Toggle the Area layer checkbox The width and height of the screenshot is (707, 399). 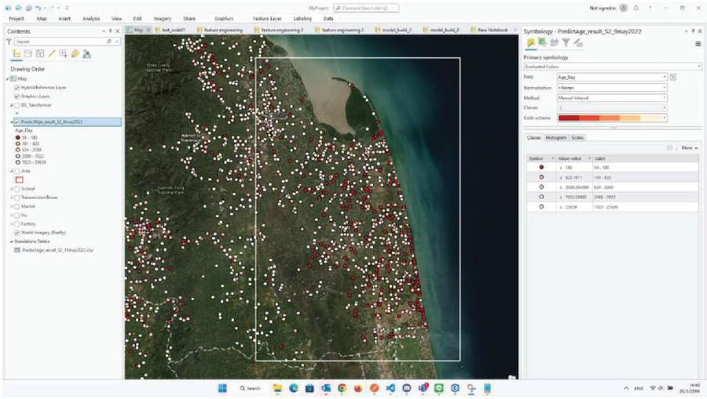17,172
